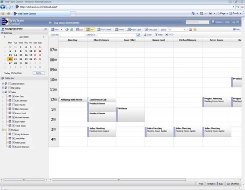
Task: Click calendar icon next to Alan Day
Action: [10, 96]
